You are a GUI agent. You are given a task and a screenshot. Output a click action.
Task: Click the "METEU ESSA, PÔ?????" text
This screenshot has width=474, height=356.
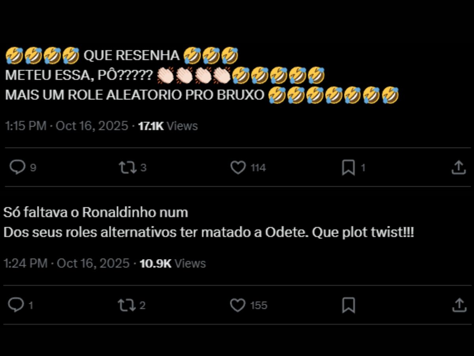79,76
